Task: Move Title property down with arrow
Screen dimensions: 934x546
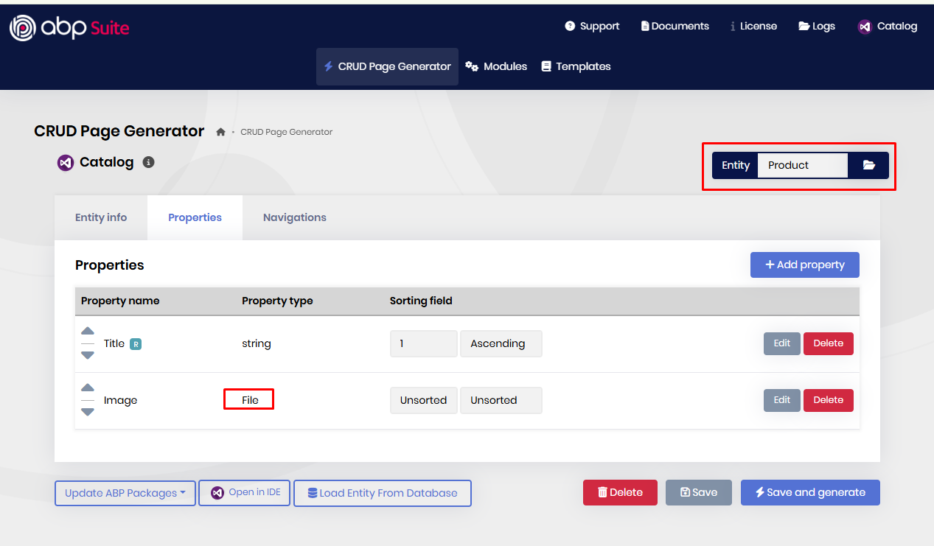Action: pyautogui.click(x=88, y=355)
